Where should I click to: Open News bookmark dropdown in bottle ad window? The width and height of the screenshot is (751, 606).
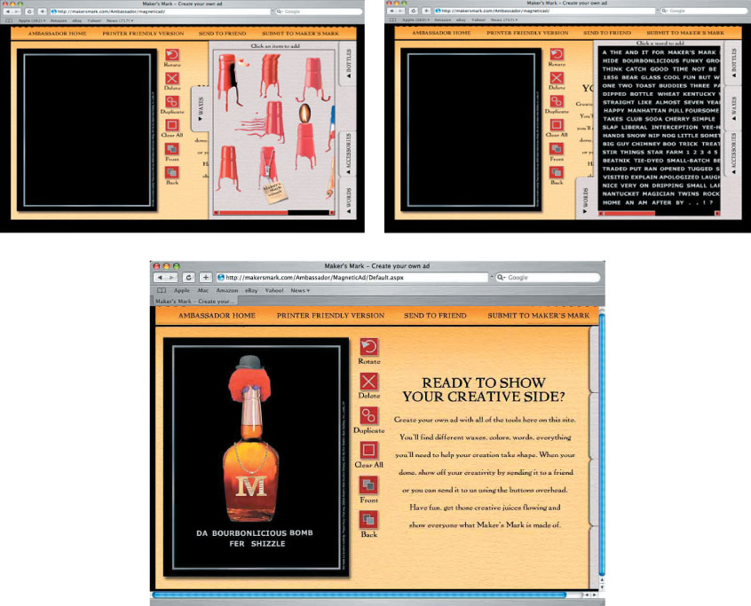pyautogui.click(x=300, y=290)
